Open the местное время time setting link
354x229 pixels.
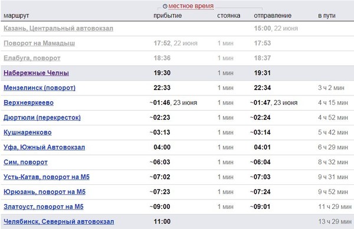point(191,6)
